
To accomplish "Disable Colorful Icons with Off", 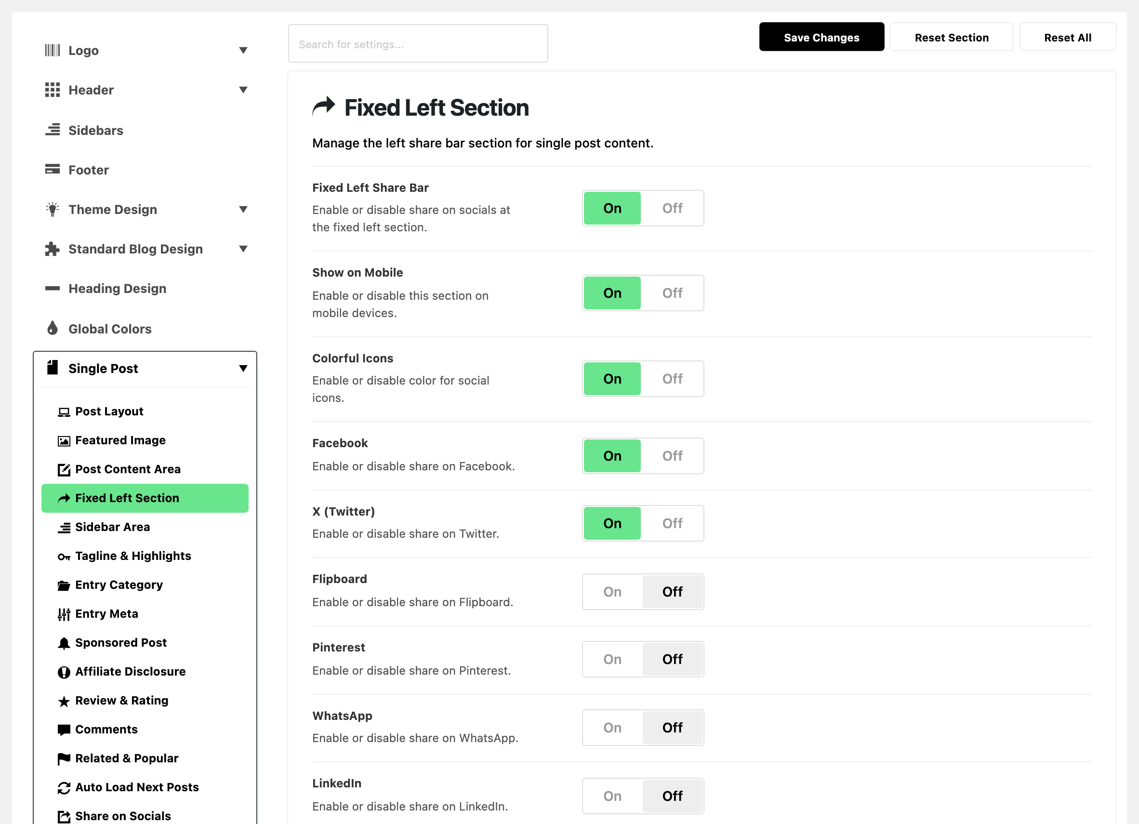I will (672, 379).
